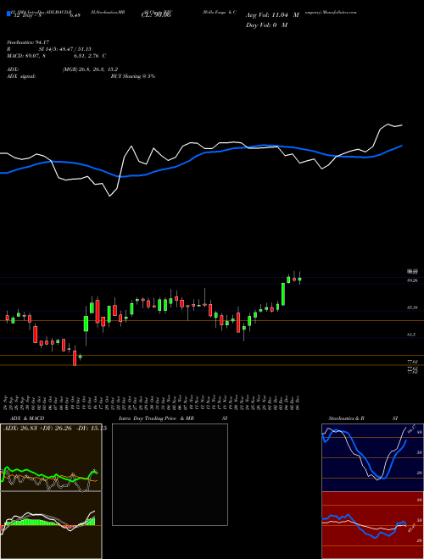Click the '(MGR) 26.8, 26.3, 15.2' values
Viewport: 424px width, 559px height.
pyautogui.click(x=90, y=69)
